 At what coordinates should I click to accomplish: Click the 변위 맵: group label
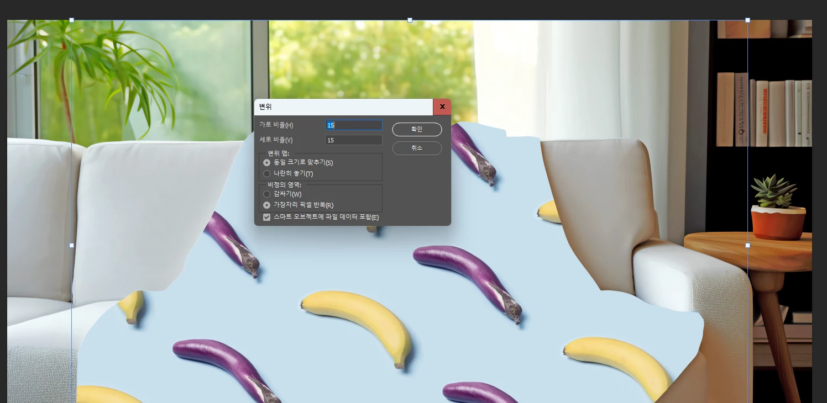(279, 153)
